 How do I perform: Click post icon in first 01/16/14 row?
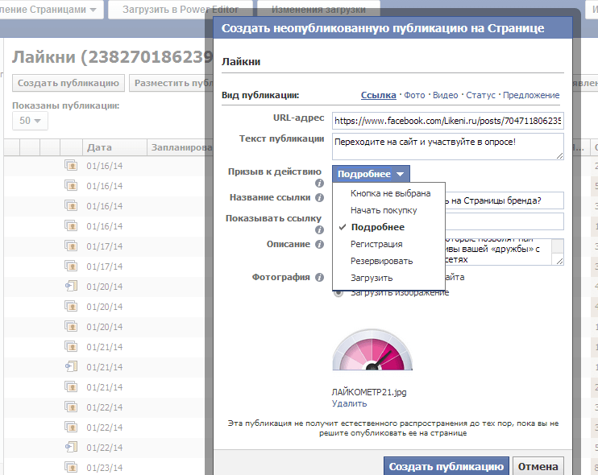(71, 166)
